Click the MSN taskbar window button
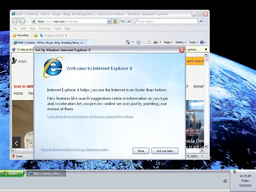This screenshot has width=256, height=192. pyautogui.click(x=46, y=173)
